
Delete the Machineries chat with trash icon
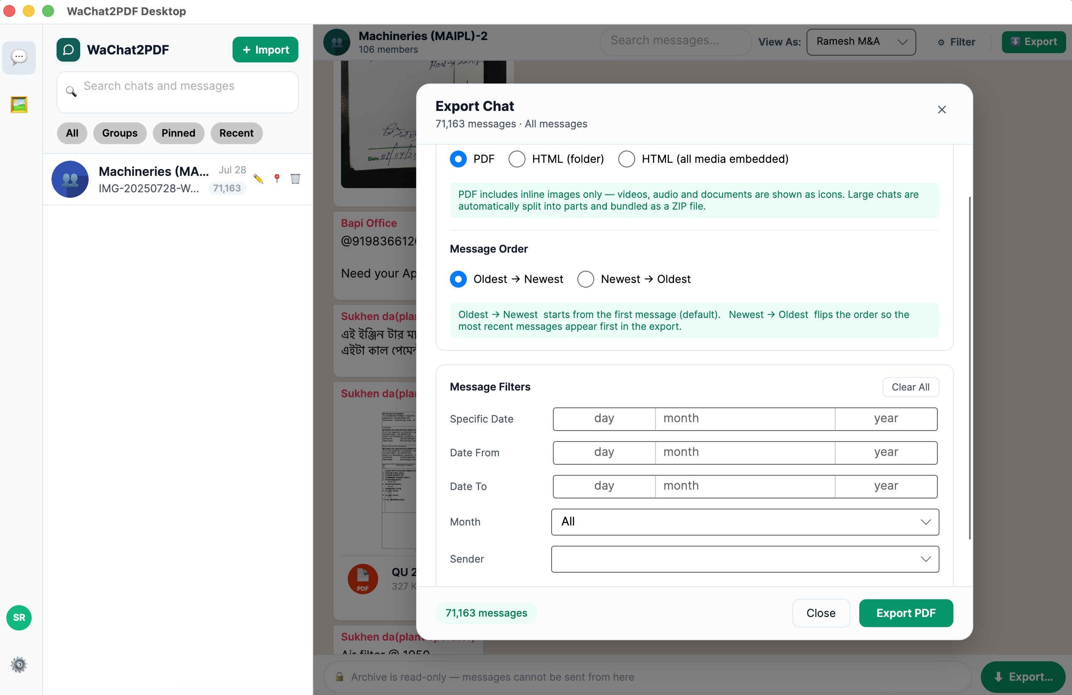(x=295, y=179)
